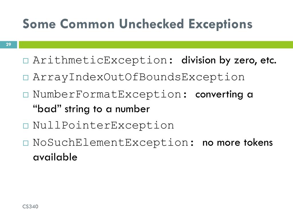293x220 pixels.
Task: Click the square bullet beside ArithmeticException
Action: [26, 61]
